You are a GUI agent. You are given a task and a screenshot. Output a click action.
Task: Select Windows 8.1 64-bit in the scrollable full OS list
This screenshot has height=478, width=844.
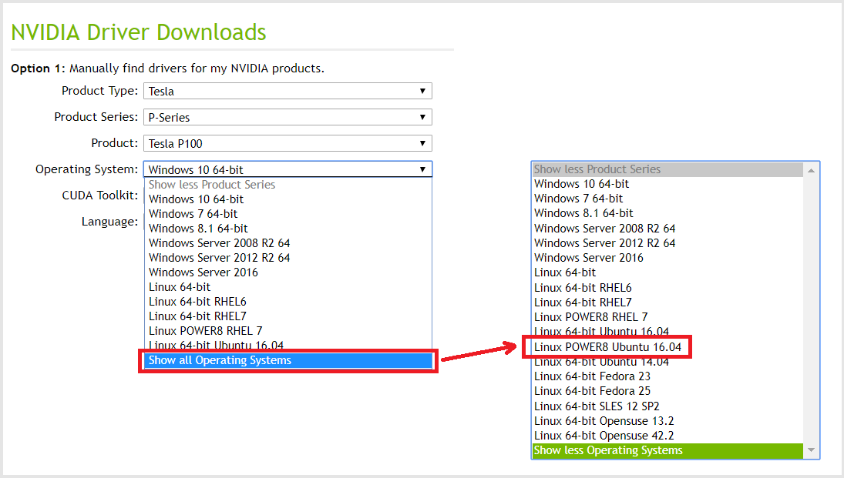click(667, 213)
